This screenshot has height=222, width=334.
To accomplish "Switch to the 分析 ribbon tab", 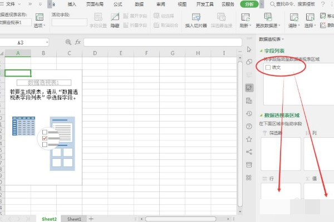I will point(249,4).
